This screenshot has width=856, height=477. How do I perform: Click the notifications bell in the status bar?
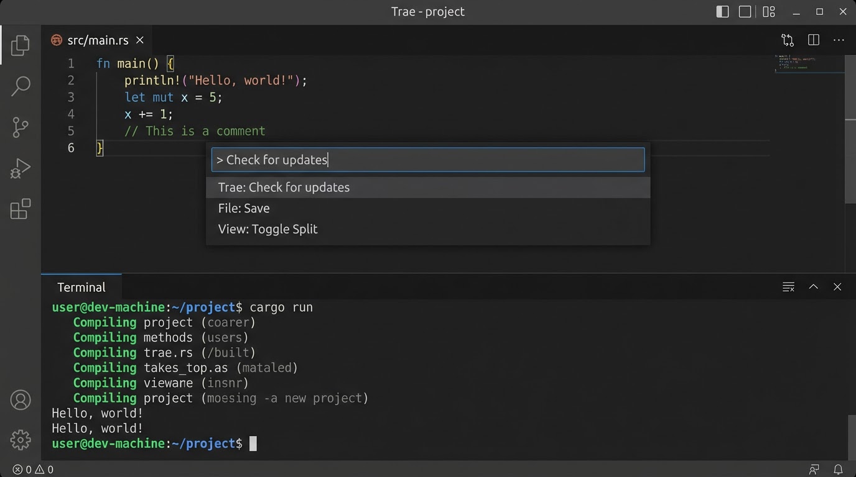click(839, 470)
